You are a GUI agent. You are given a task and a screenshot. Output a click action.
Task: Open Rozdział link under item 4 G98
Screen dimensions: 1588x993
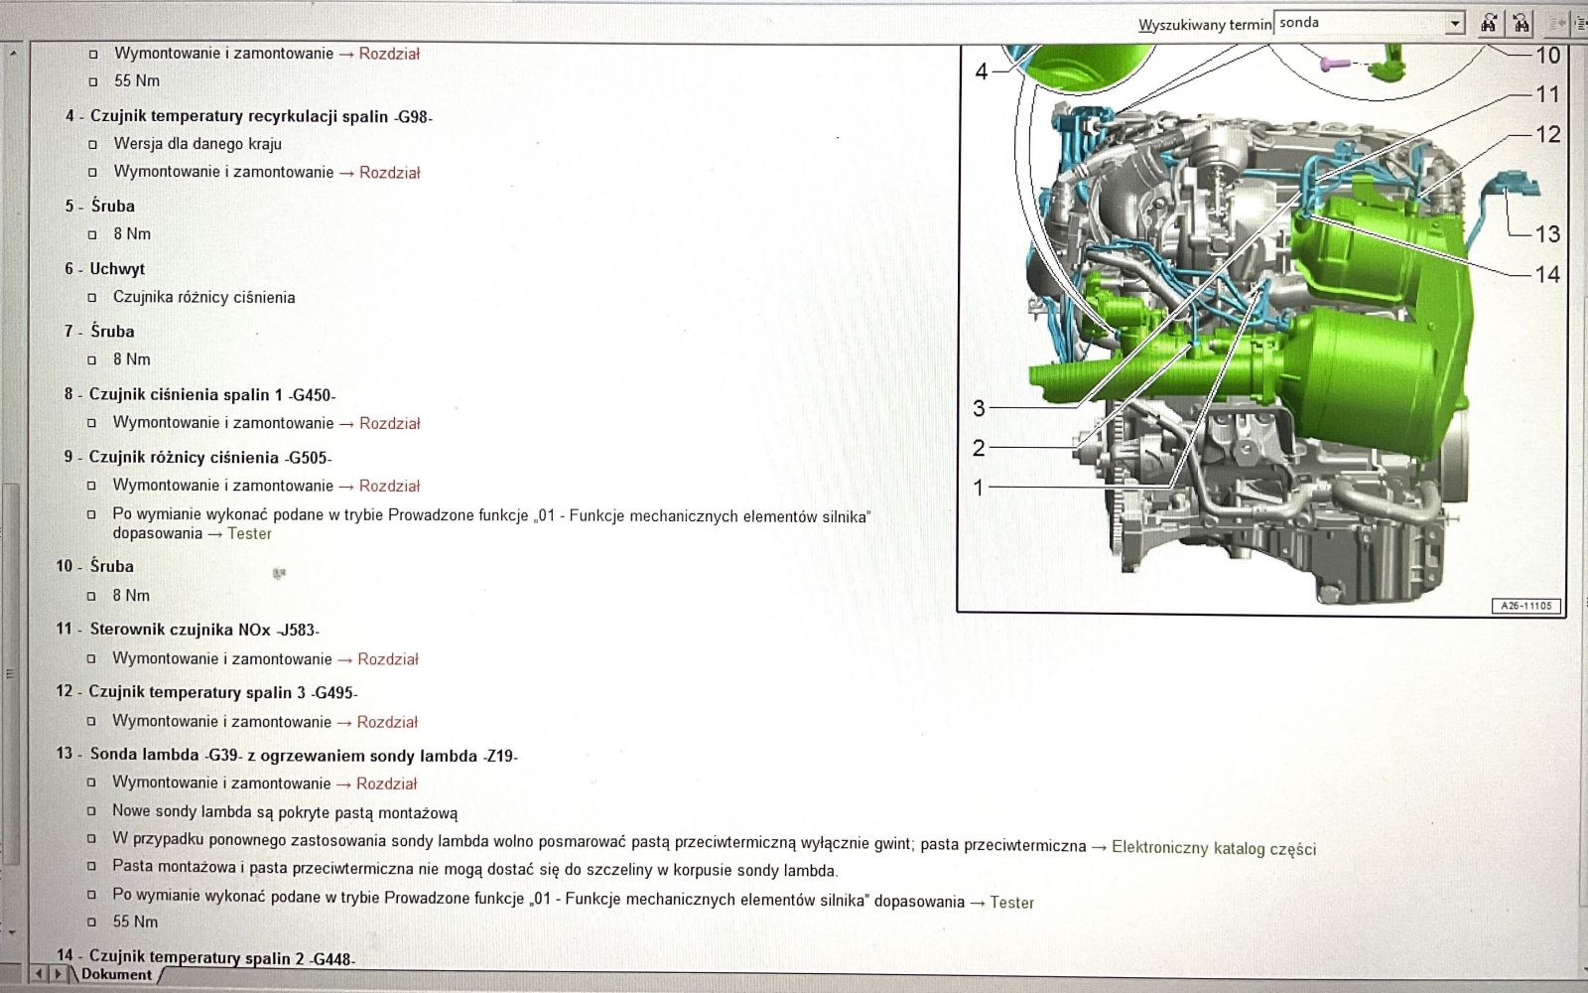point(389,172)
